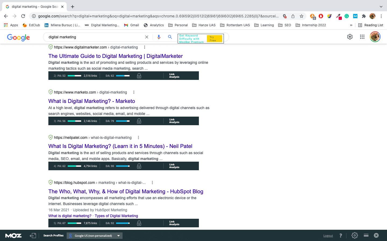Screen dimensions: 387x241
Task: Click the share icon in the address bar
Action: click(293, 16)
